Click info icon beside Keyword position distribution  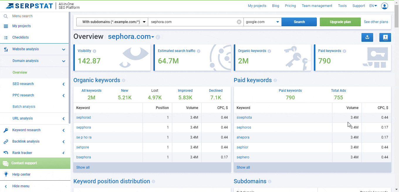[x=153, y=181]
